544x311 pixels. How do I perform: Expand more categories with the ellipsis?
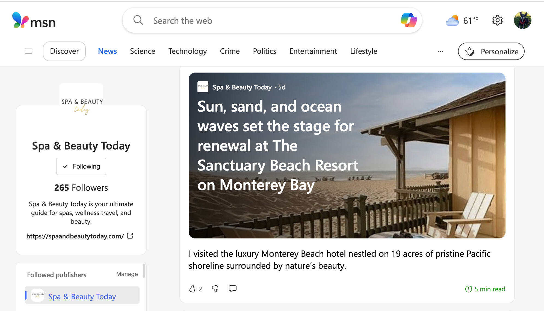(x=440, y=51)
